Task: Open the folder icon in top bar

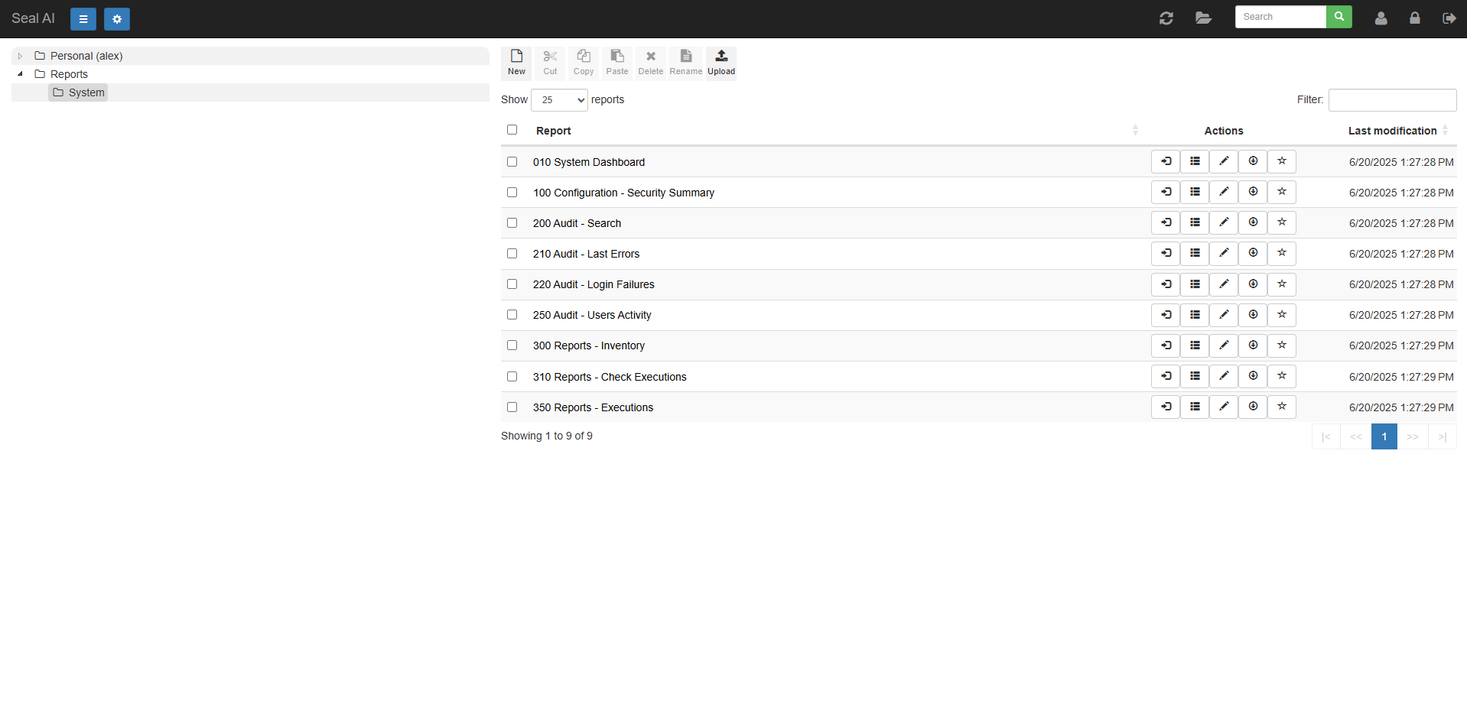Action: (1203, 18)
